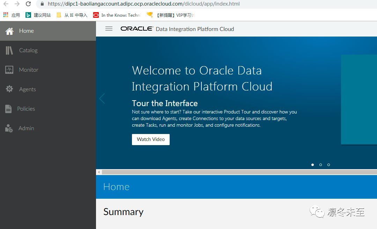377x229 pixels.
Task: Click the horizontal scrollbar track
Action: (x=239, y=172)
